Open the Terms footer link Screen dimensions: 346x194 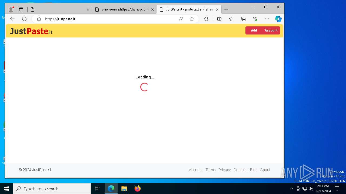pos(211,170)
